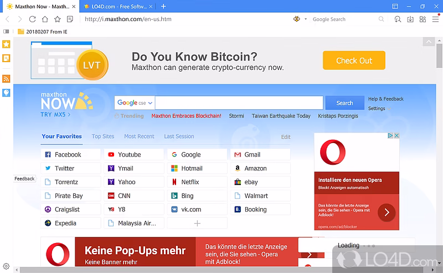443x273 pixels.
Task: Reload the current page
Action: (x=33, y=19)
